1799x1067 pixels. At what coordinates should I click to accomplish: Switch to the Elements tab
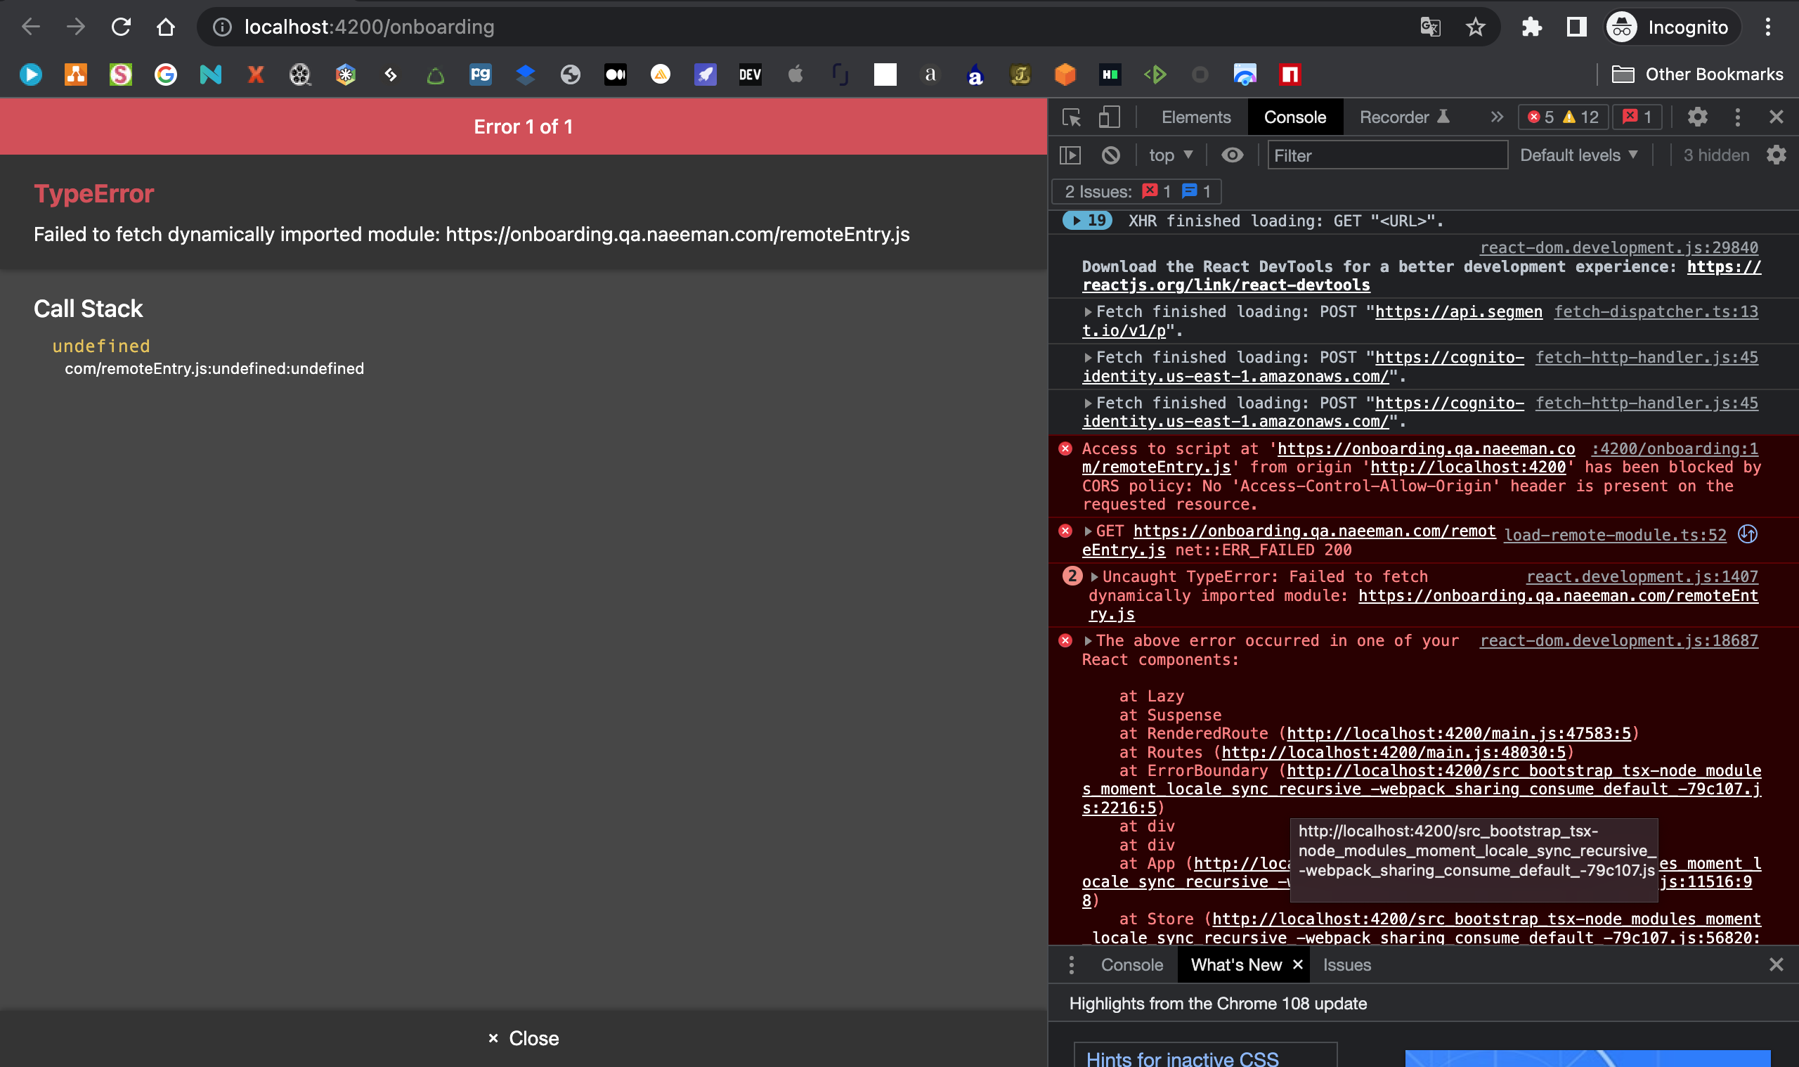click(x=1195, y=117)
